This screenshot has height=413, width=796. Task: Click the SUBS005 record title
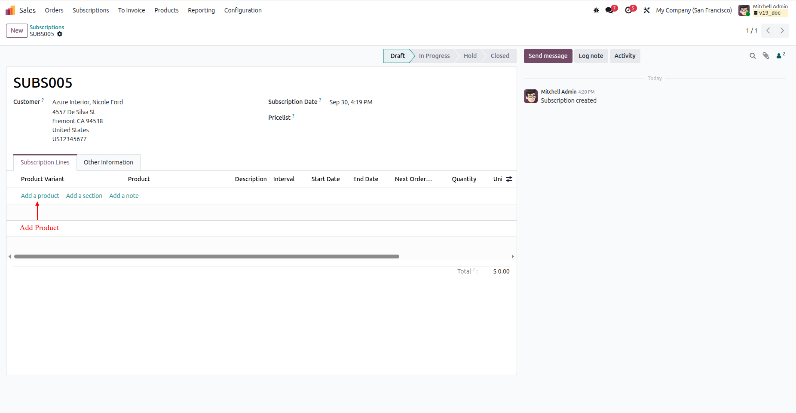[43, 83]
